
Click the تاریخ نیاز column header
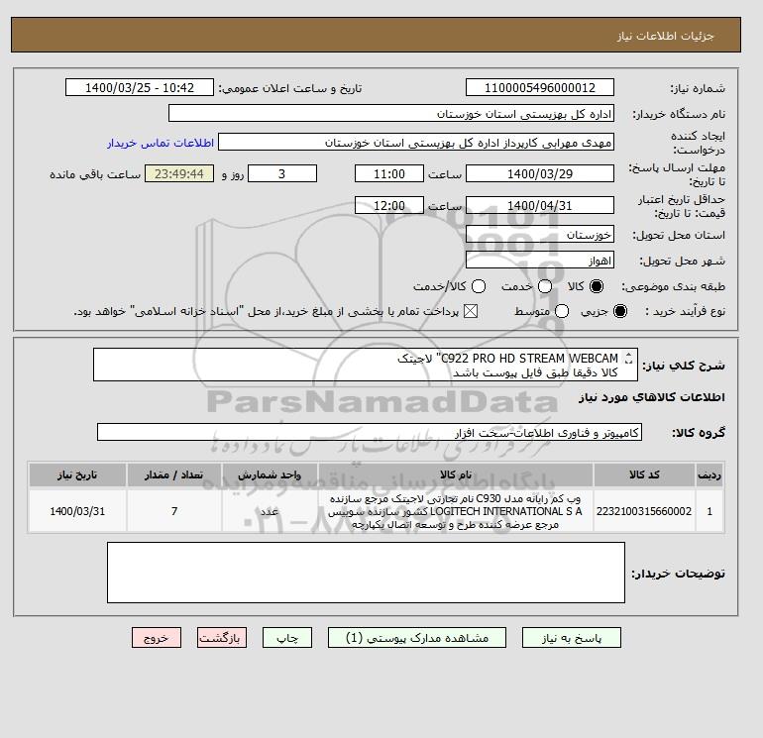[77, 474]
